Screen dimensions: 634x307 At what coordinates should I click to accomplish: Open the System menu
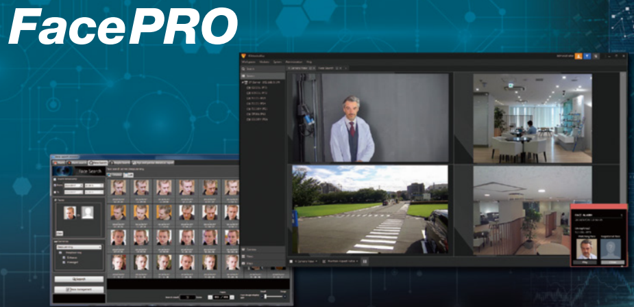(278, 62)
